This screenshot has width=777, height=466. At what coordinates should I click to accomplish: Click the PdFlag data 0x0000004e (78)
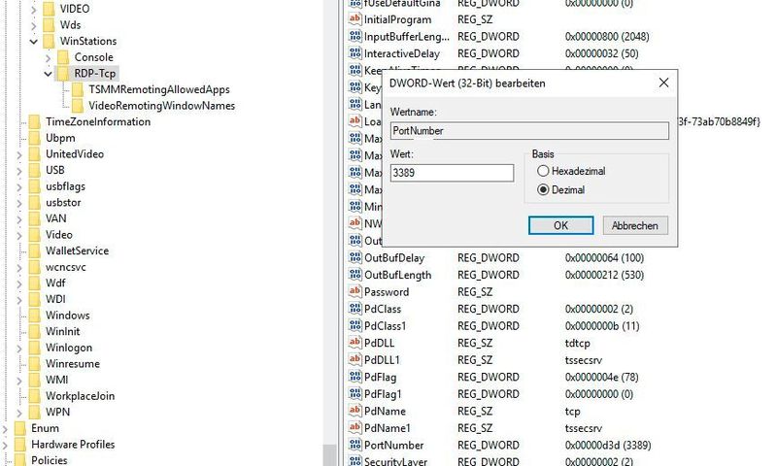[601, 377]
